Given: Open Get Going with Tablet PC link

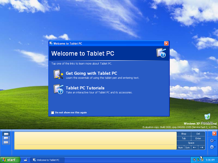Looking at the screenshot, I should tap(91, 73).
